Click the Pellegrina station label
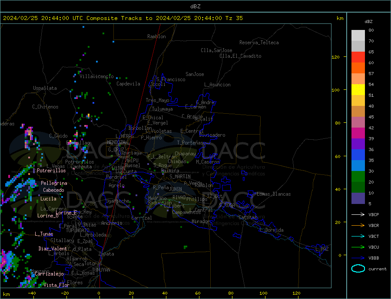 [54, 183]
